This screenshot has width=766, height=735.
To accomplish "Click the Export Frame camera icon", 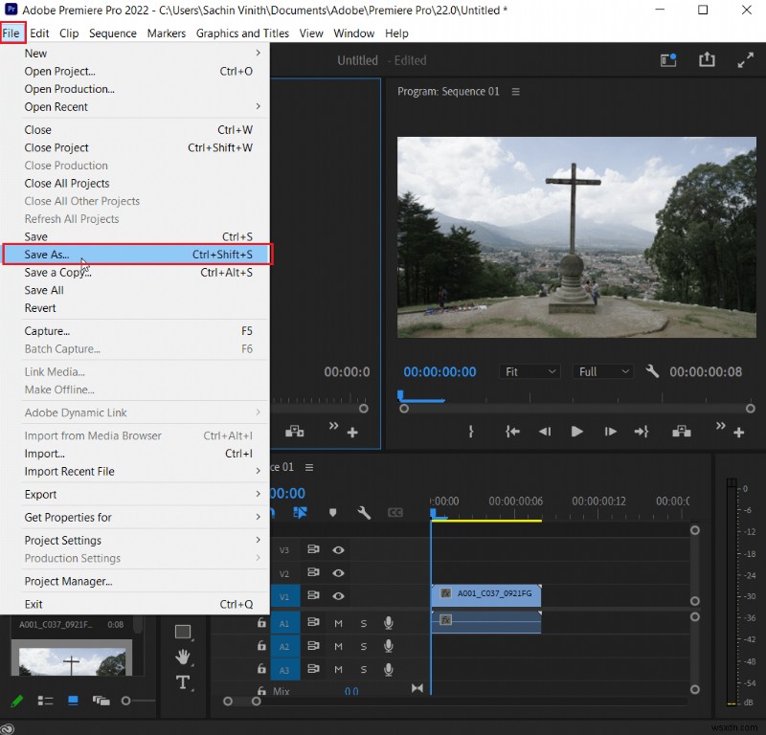I will pyautogui.click(x=682, y=432).
